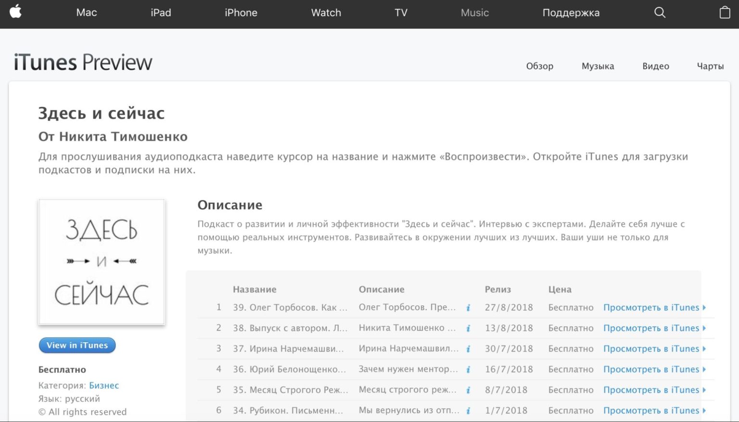
Task: Click info icon for episode 38 row
Action: pos(468,329)
